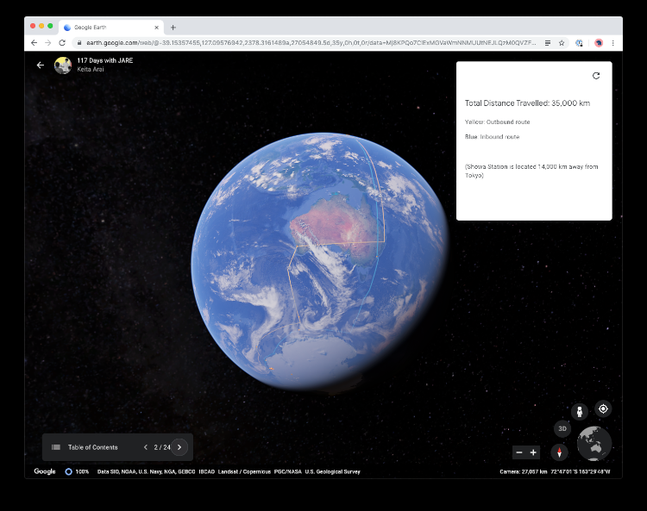Bookmark this page with the star
Viewport: 647px width, 511px height.
pos(562,43)
